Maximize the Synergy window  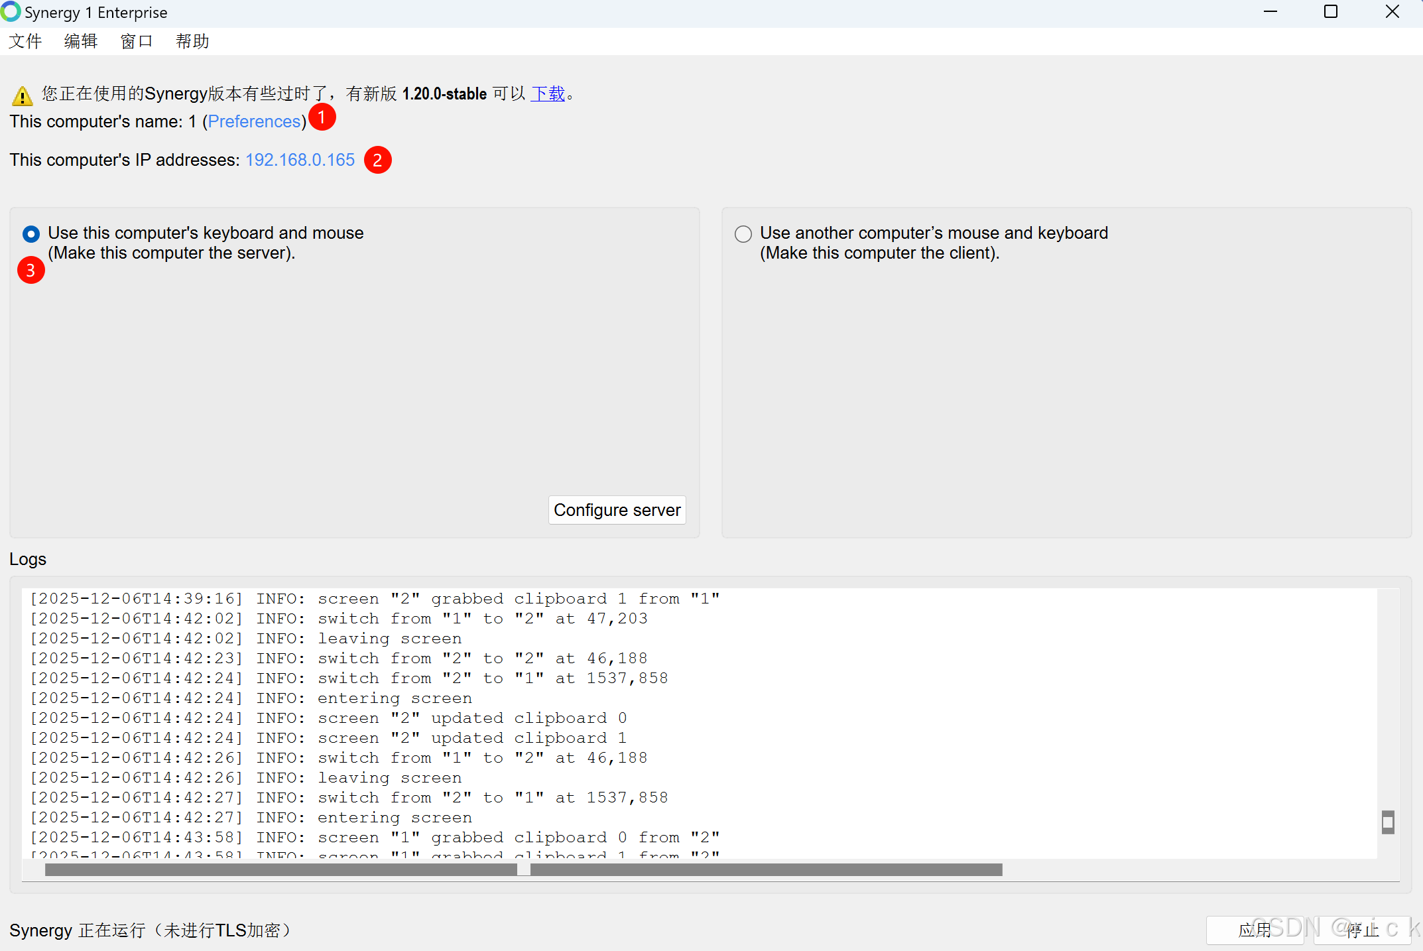(x=1330, y=12)
